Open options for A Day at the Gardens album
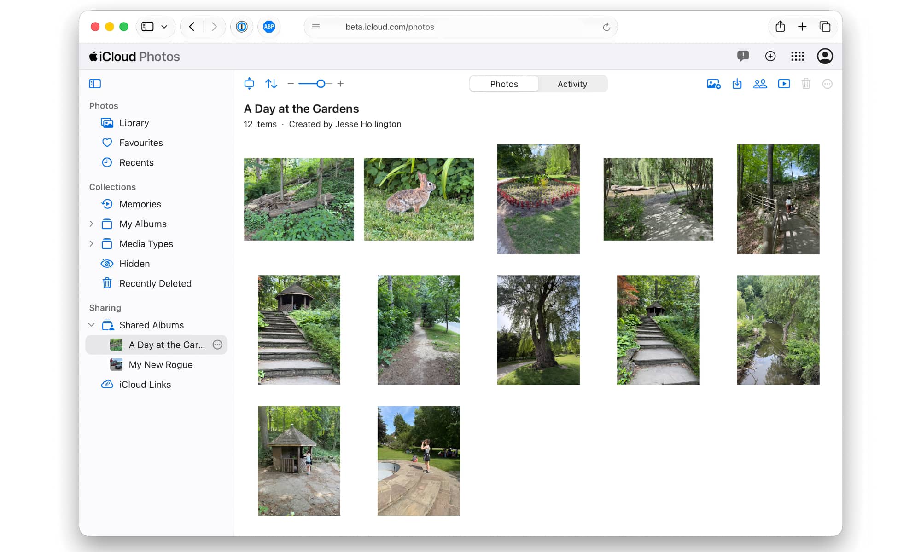This screenshot has width=921, height=552. [217, 345]
